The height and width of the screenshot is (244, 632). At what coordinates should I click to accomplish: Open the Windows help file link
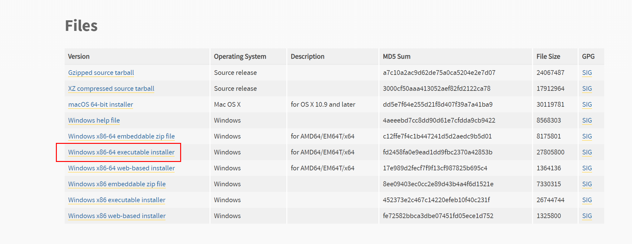94,120
